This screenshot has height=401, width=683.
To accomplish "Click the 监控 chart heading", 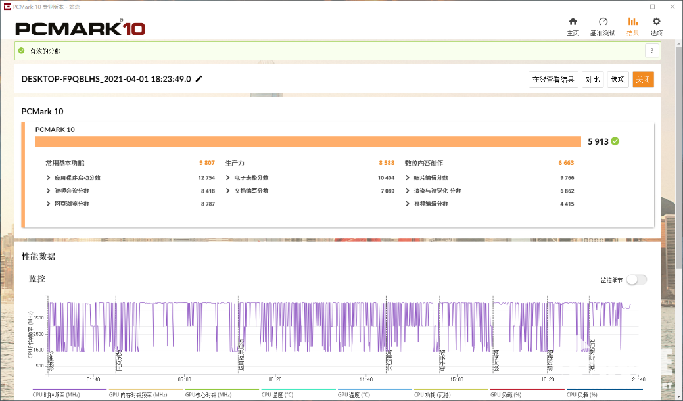I will click(37, 279).
